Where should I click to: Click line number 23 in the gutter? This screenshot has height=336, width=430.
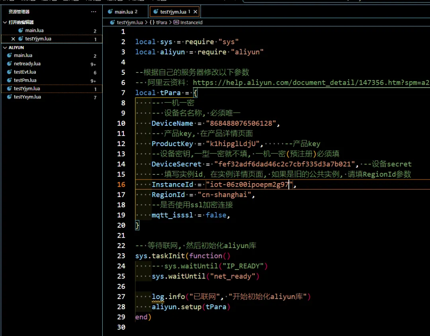click(x=121, y=256)
